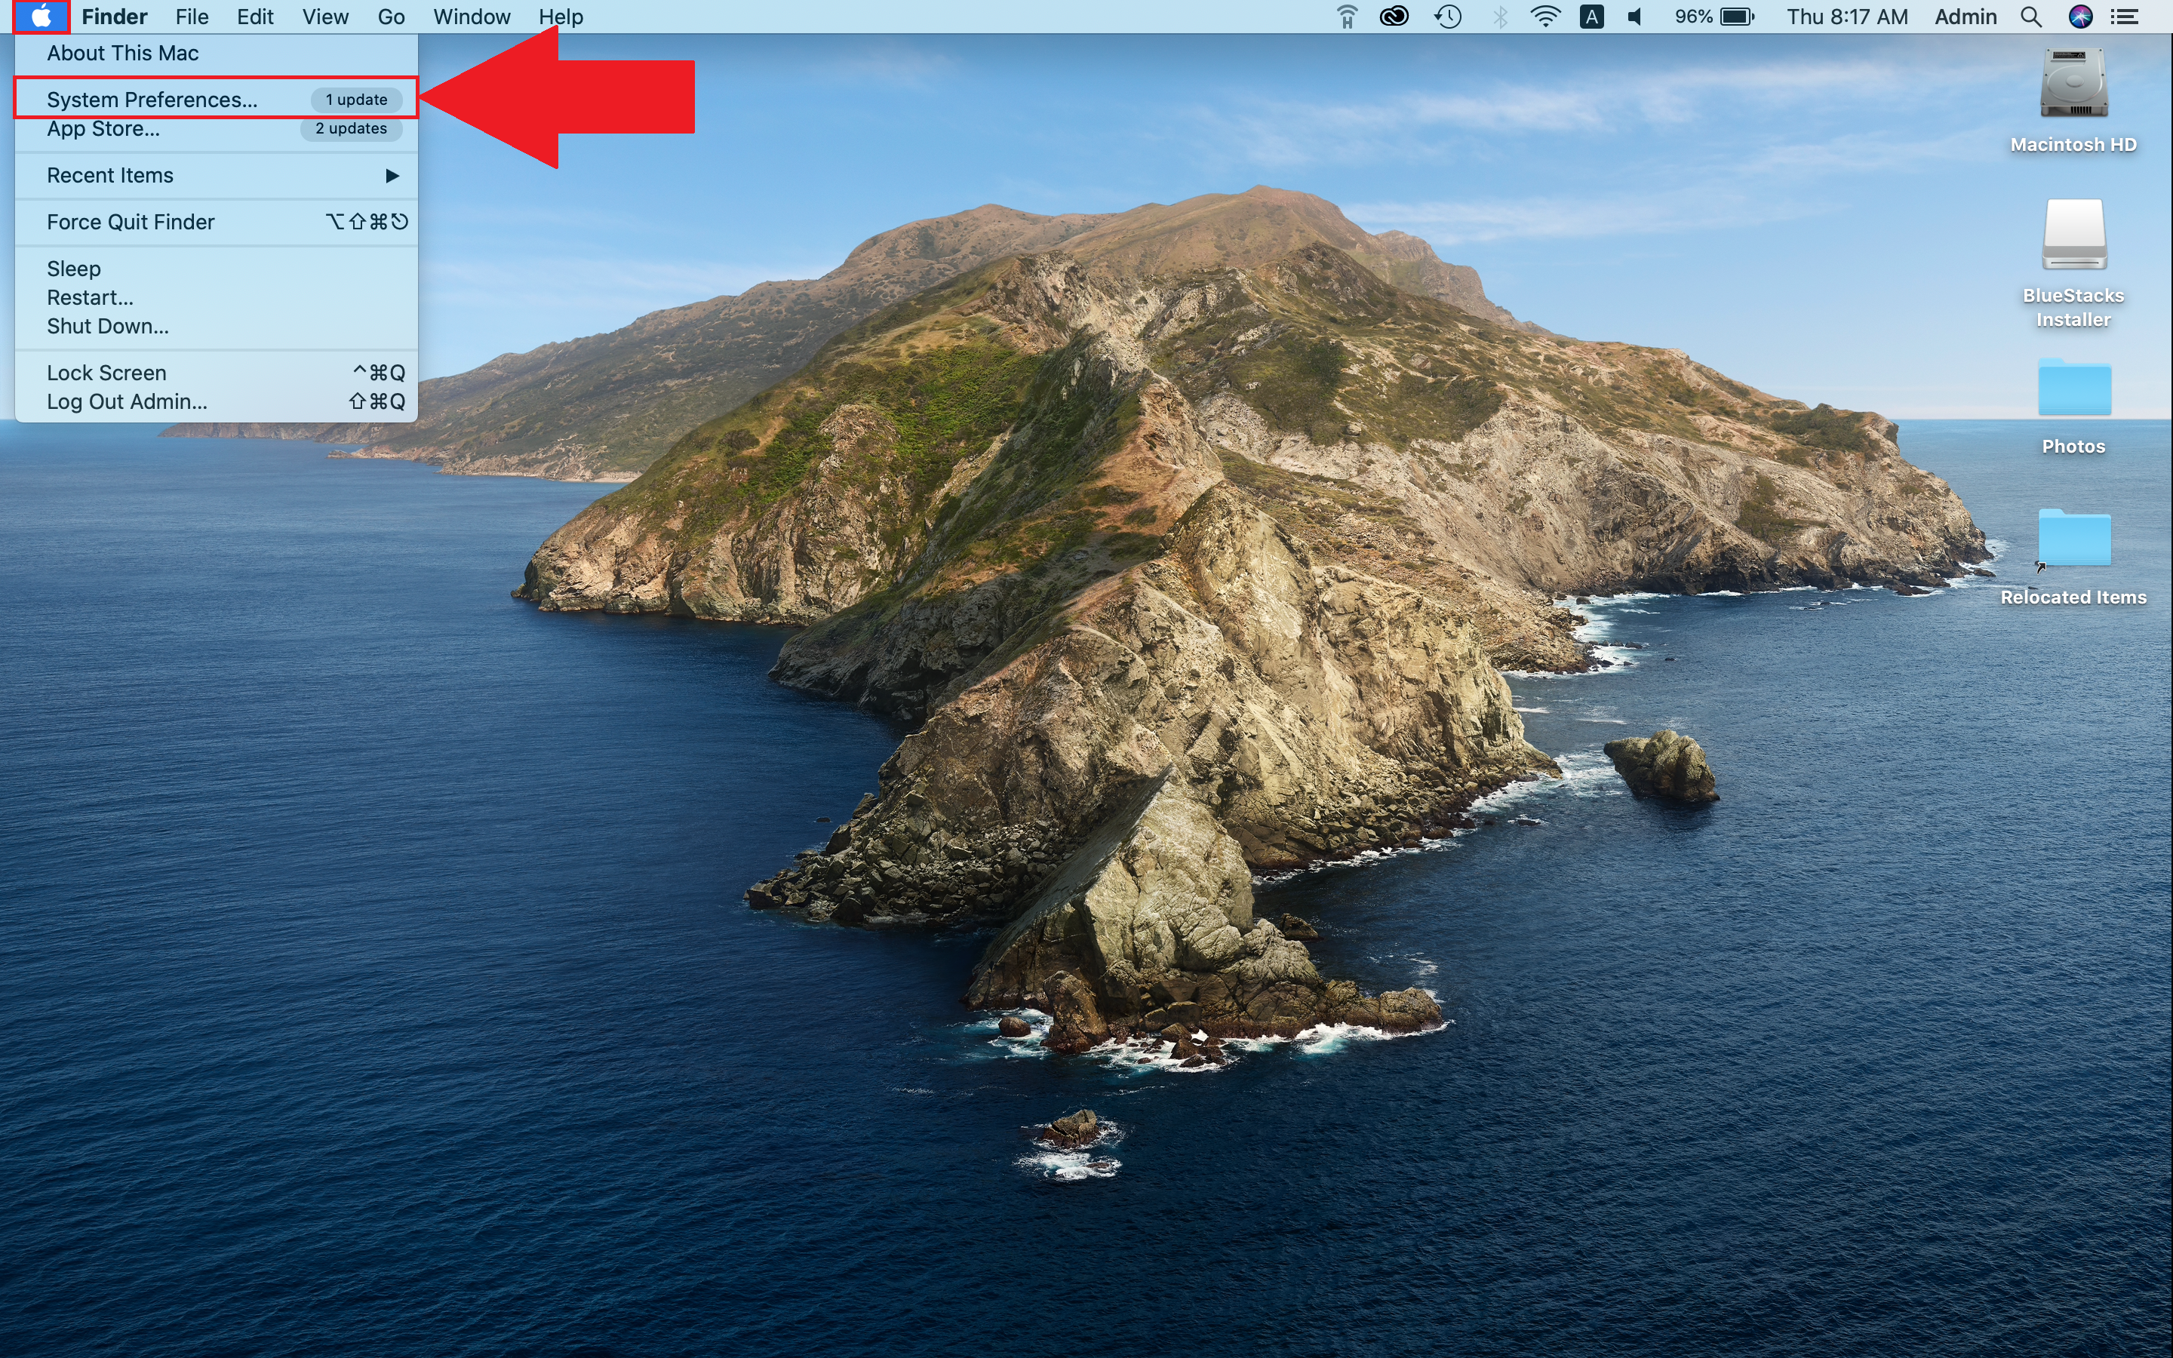Open the personal hotspot status icon
This screenshot has height=1358, width=2173.
tap(1346, 16)
